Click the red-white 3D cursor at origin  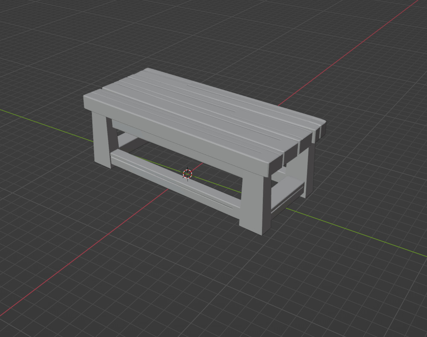(187, 174)
